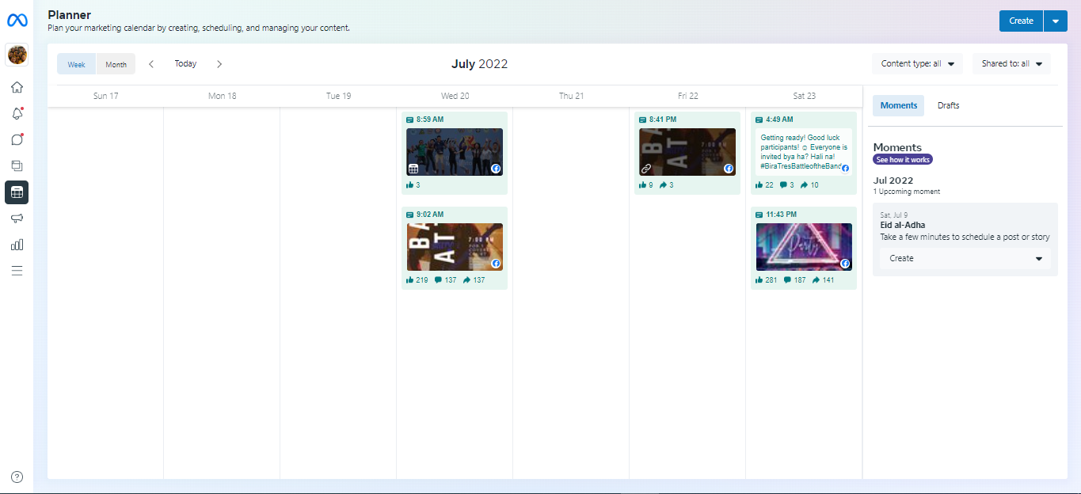Expand the Create button dropdown arrow
Viewport: 1081px width, 494px height.
tap(1056, 21)
